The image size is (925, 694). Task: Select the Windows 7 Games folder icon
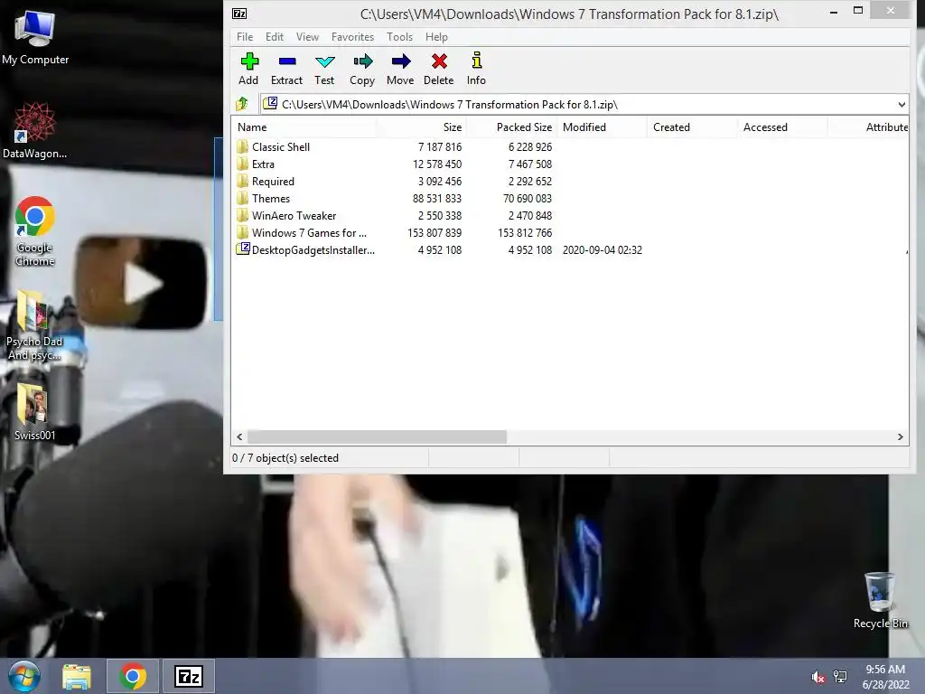242,232
